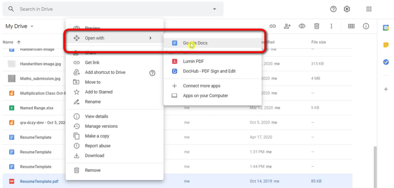Select the Maths_submission.jpg file
The width and height of the screenshot is (394, 188).
tap(40, 78)
